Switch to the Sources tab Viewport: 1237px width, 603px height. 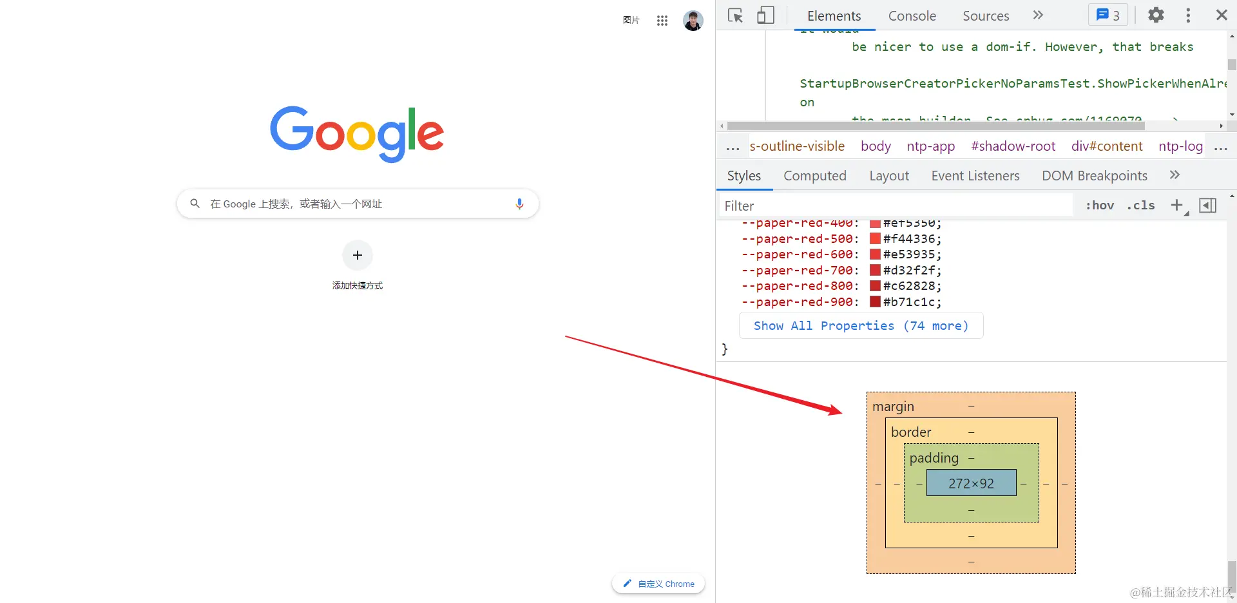[986, 15]
